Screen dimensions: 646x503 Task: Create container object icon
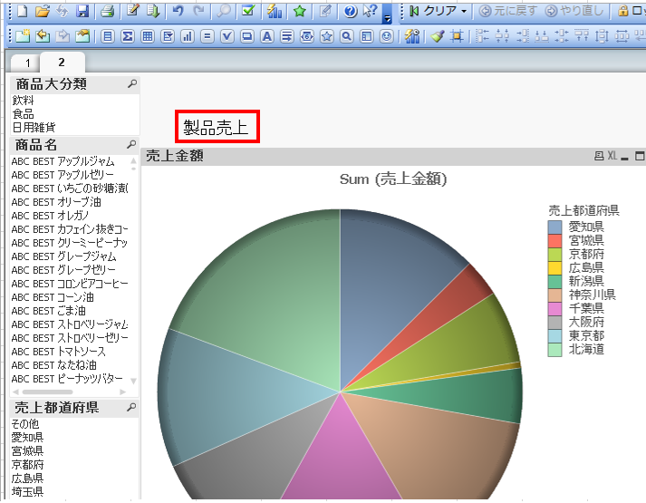tap(366, 36)
